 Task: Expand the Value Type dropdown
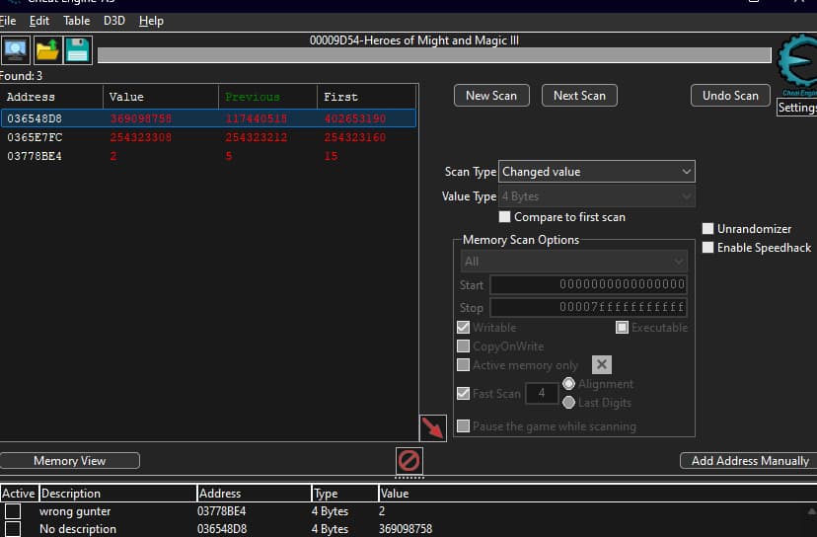click(597, 196)
